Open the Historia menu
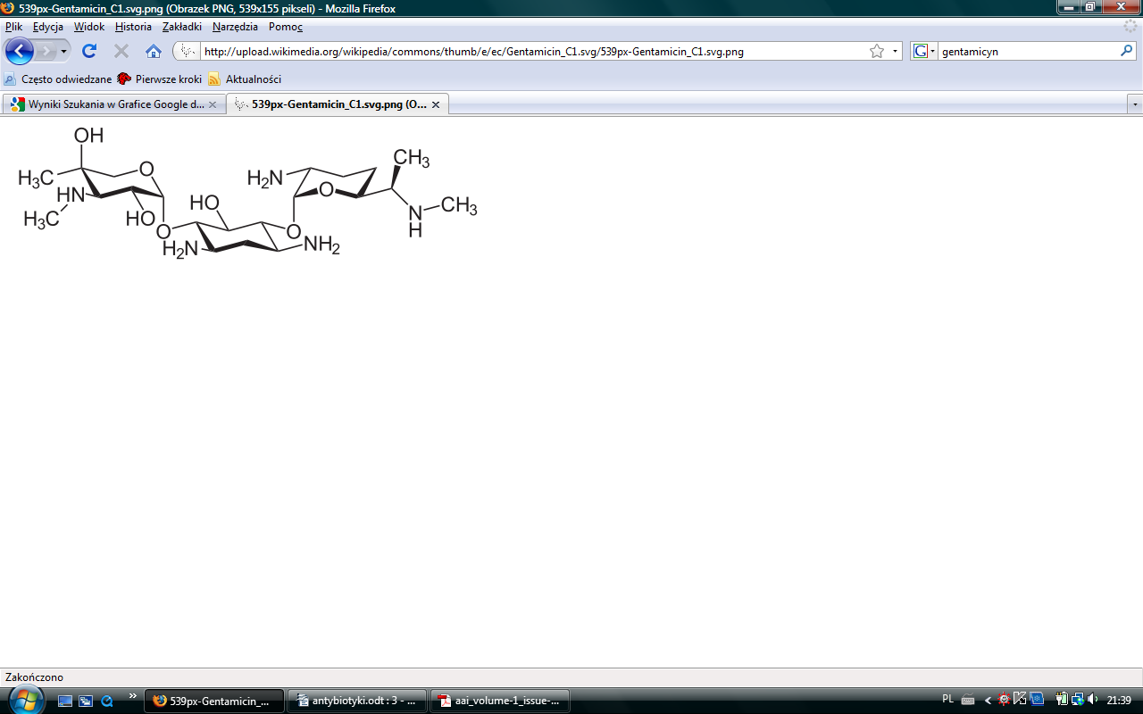Viewport: 1143px width, 714px height. (x=133, y=27)
